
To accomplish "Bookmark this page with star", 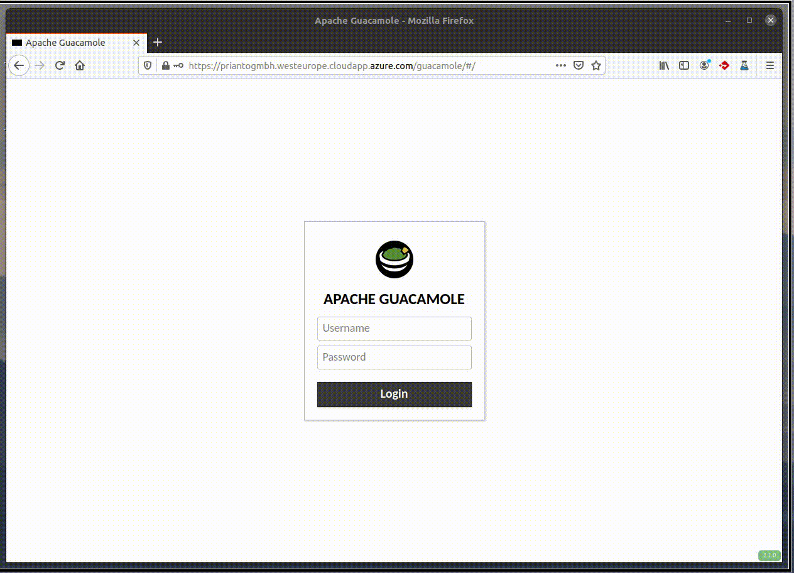I will point(596,65).
